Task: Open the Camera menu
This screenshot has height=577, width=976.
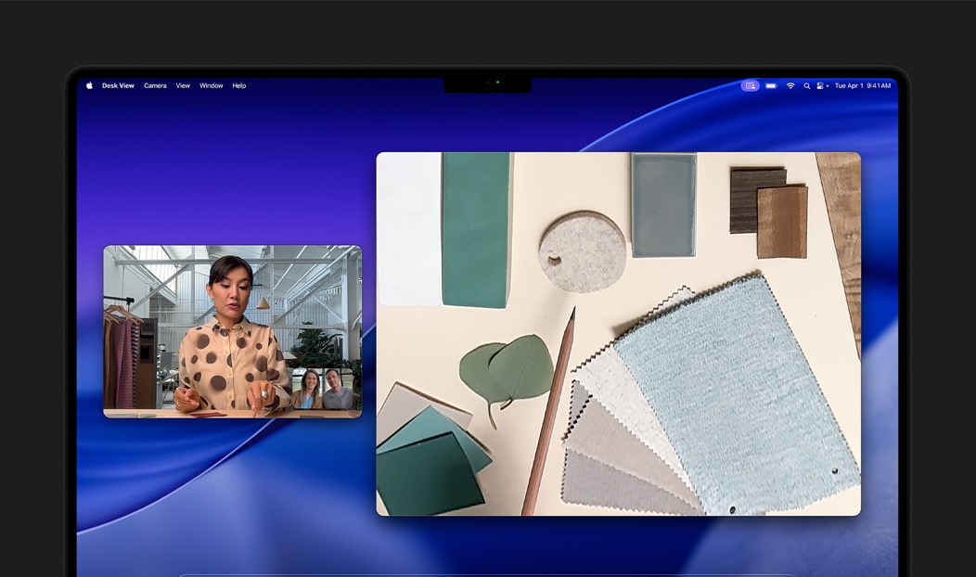Action: [x=155, y=85]
